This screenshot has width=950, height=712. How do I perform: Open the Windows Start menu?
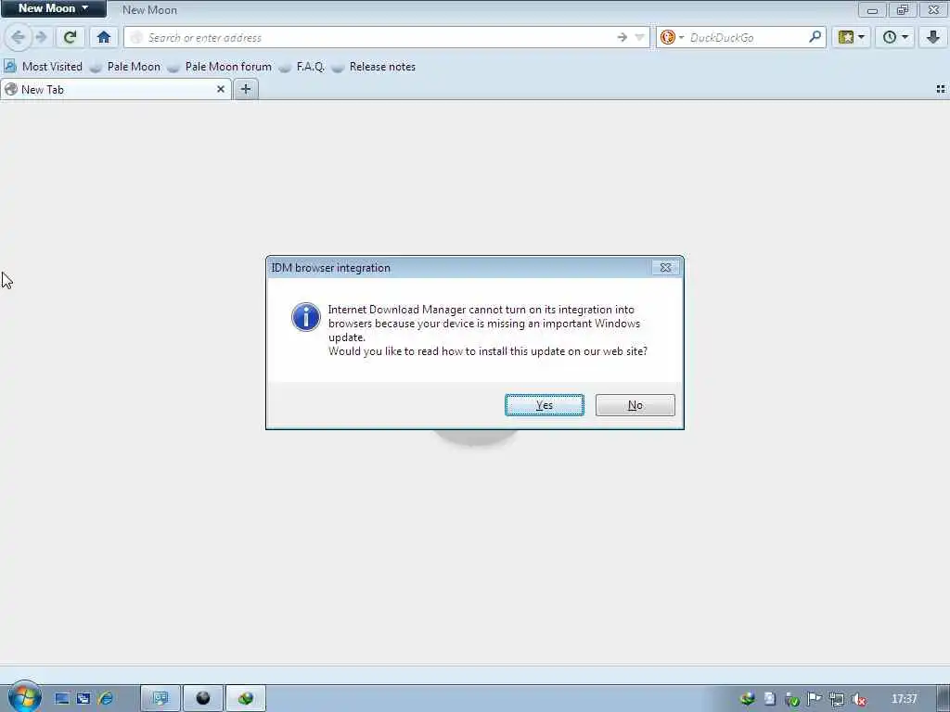(x=24, y=697)
